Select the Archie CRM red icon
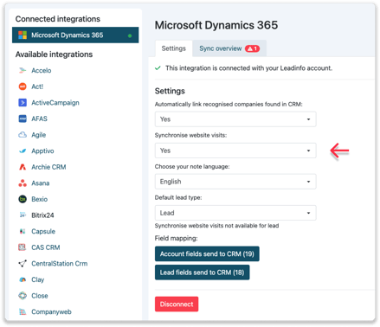Screen dimensions: 380x327 pyautogui.click(x=23, y=167)
